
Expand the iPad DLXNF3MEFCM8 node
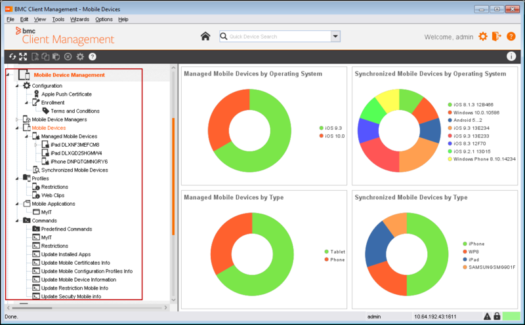tap(36, 145)
